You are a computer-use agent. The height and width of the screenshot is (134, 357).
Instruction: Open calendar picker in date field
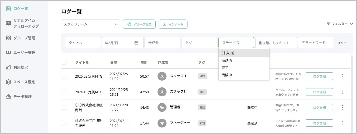136,43
